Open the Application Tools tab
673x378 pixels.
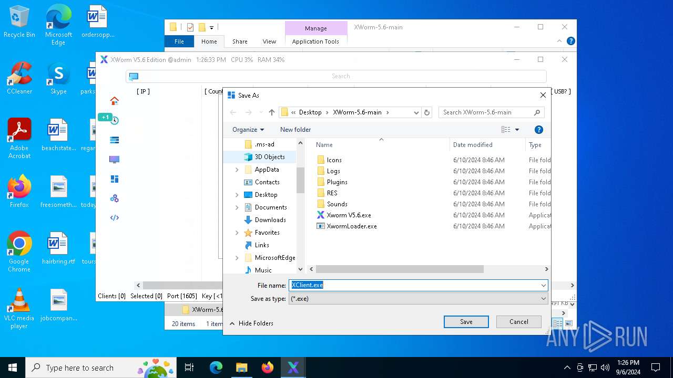(315, 41)
